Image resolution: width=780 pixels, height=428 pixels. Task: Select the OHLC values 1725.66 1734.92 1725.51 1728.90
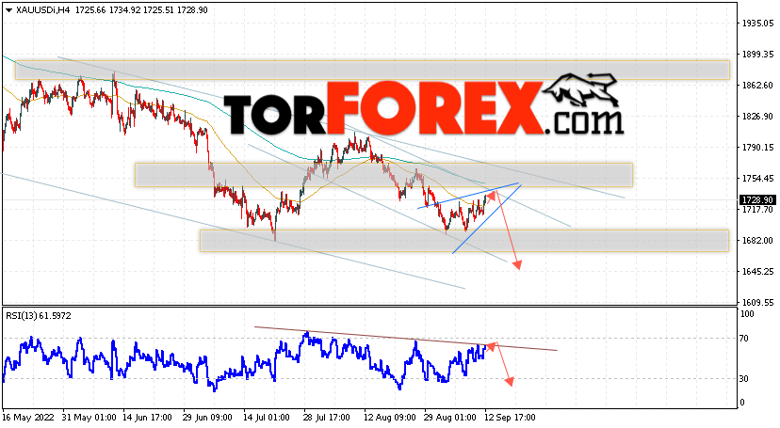coord(141,10)
